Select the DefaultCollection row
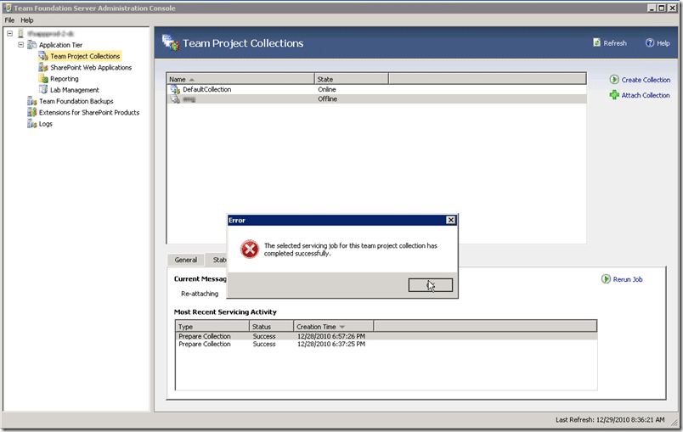This screenshot has height=432, width=683. (x=376, y=89)
